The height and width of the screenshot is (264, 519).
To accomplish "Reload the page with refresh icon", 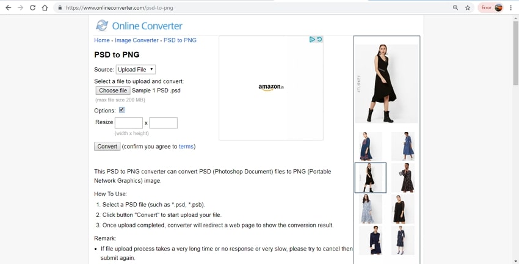I will pos(32,7).
